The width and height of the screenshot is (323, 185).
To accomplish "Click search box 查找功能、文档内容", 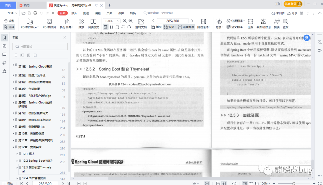I will [158, 13].
